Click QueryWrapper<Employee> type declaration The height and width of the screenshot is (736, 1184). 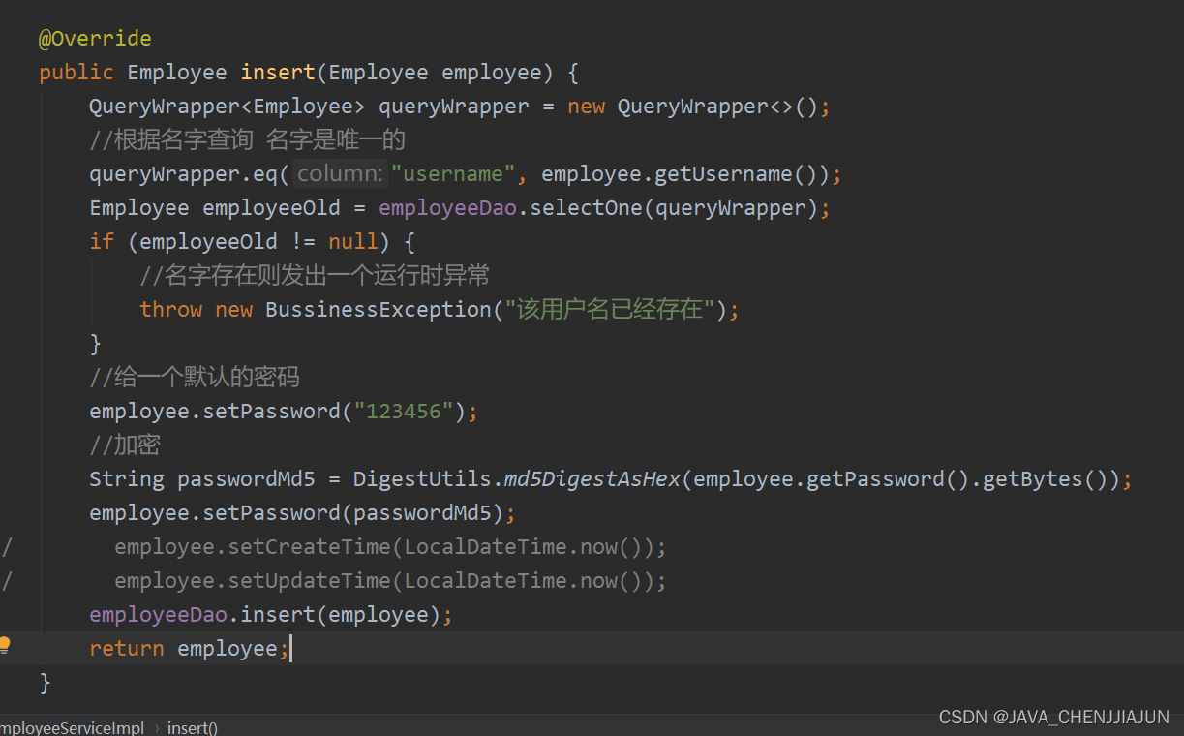228,107
